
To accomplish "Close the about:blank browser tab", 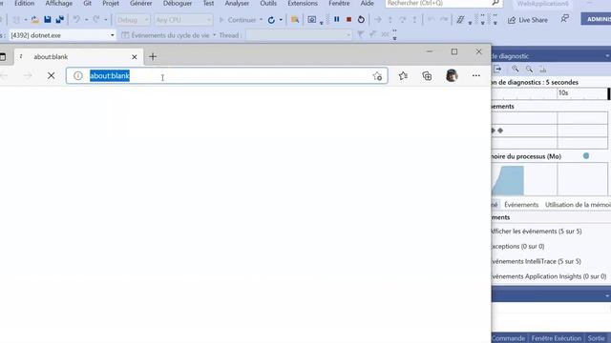I will (x=135, y=57).
